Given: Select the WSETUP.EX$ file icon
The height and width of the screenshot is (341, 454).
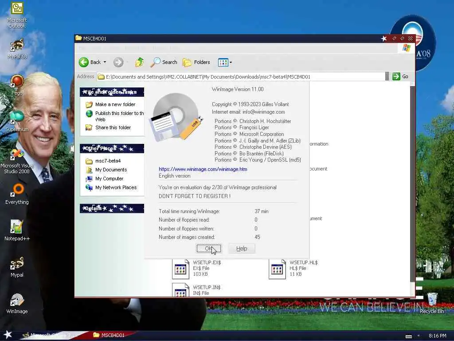Looking at the screenshot, I should 181,269.
